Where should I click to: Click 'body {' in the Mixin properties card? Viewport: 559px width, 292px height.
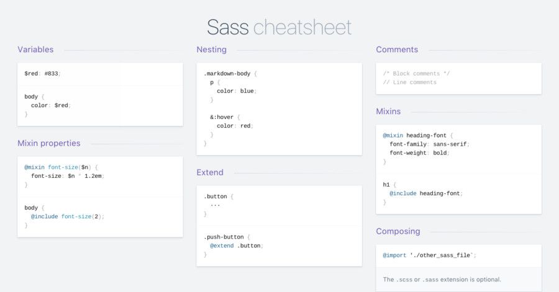click(34, 208)
